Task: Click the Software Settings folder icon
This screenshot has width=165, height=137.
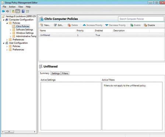Action: pyautogui.click(x=14, y=30)
